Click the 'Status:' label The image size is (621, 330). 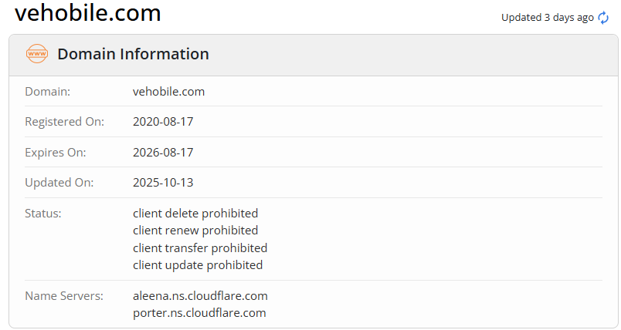coord(42,213)
